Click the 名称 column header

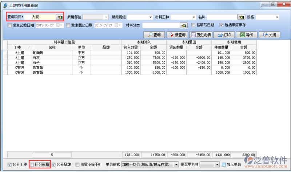(52, 48)
